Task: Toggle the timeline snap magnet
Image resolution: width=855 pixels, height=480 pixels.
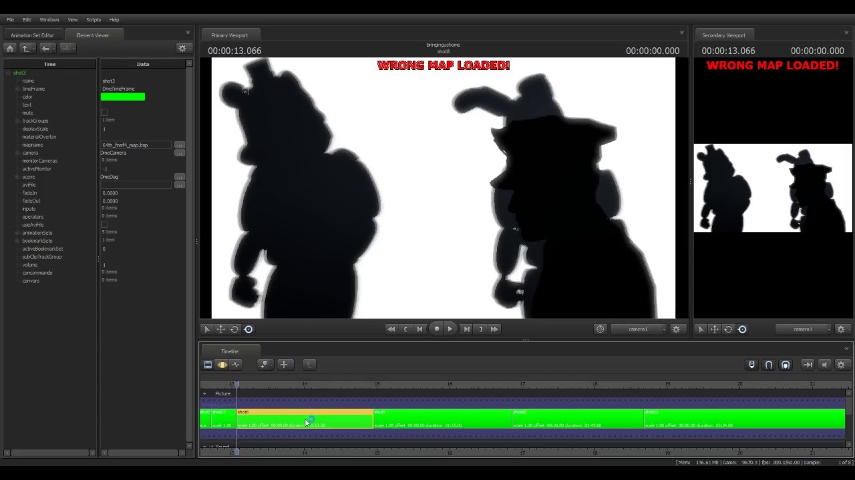Action: [769, 365]
